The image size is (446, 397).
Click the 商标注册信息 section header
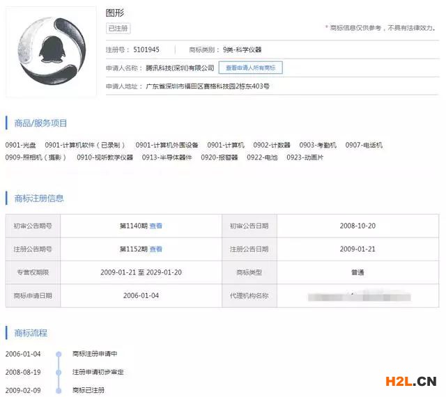click(x=39, y=198)
